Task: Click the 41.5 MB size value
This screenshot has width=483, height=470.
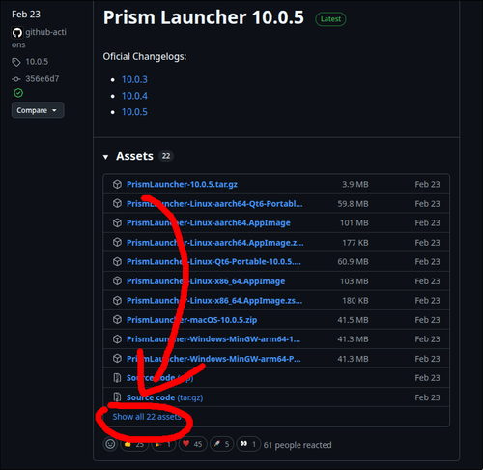Action: pyautogui.click(x=353, y=320)
